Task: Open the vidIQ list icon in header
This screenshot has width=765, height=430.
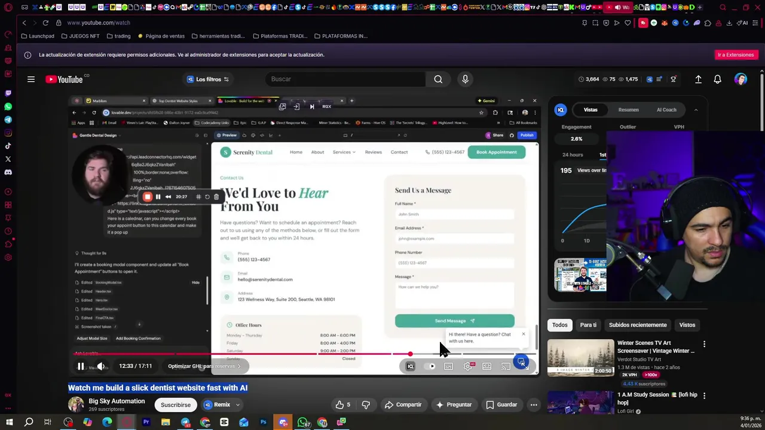Action: click(659, 79)
